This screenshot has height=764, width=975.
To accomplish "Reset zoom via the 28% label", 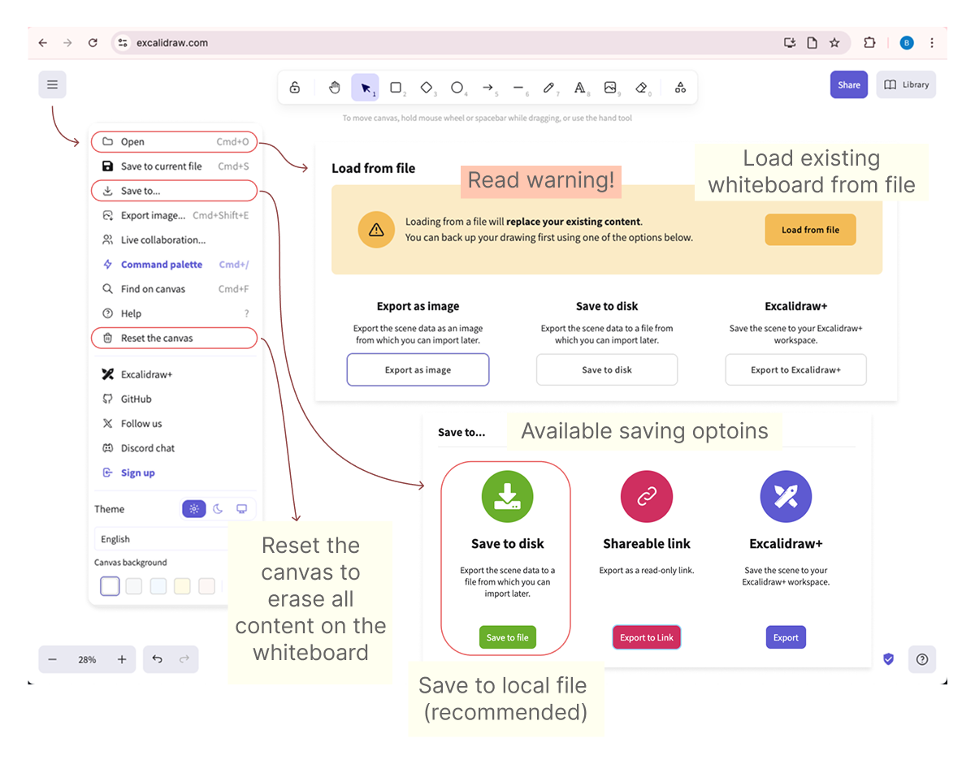I will pos(87,659).
